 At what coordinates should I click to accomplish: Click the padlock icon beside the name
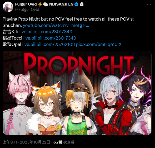[82, 4]
